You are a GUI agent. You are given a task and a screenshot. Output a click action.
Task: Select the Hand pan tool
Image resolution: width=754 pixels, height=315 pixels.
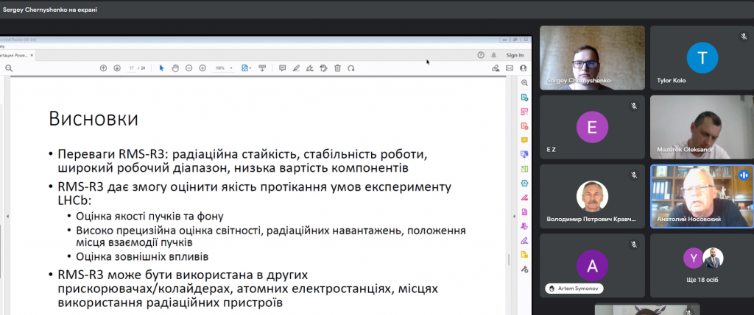coord(175,68)
